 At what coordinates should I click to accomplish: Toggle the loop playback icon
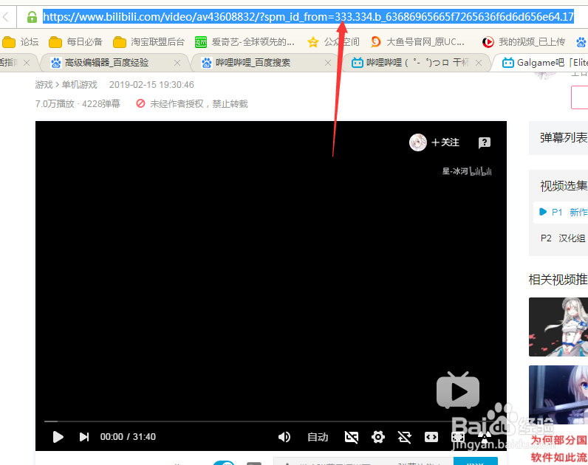[x=405, y=437]
